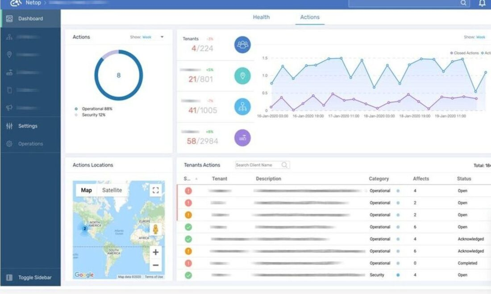Switch to the Satellite map view
Screen dimensions: 491x294
pyautogui.click(x=111, y=190)
